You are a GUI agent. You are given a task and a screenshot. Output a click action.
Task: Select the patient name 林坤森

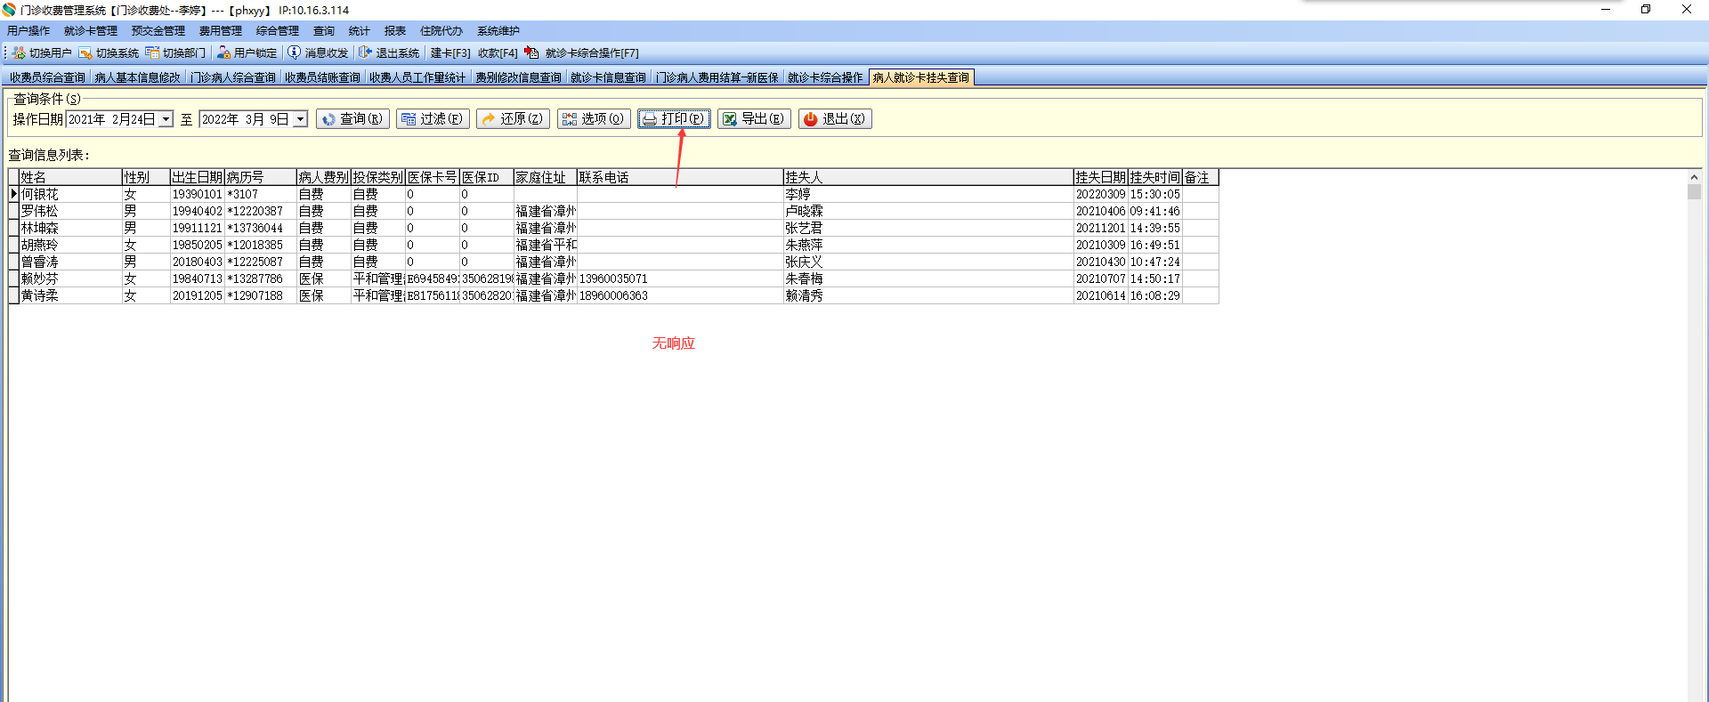coord(40,228)
